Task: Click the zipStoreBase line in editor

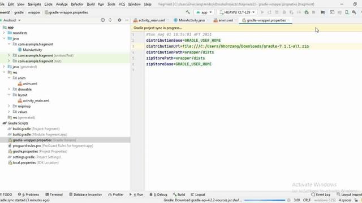Action: [179, 64]
